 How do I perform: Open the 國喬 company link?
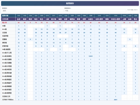(107, 19)
